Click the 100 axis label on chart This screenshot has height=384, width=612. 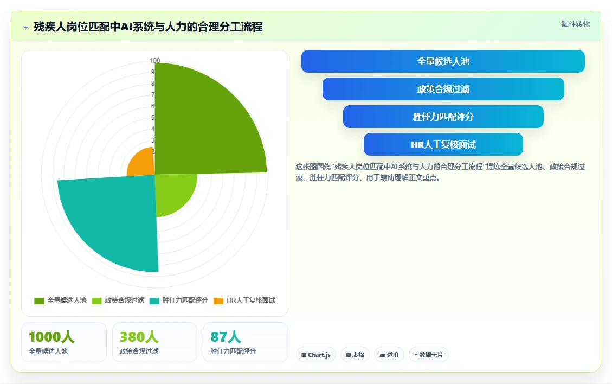pos(155,61)
